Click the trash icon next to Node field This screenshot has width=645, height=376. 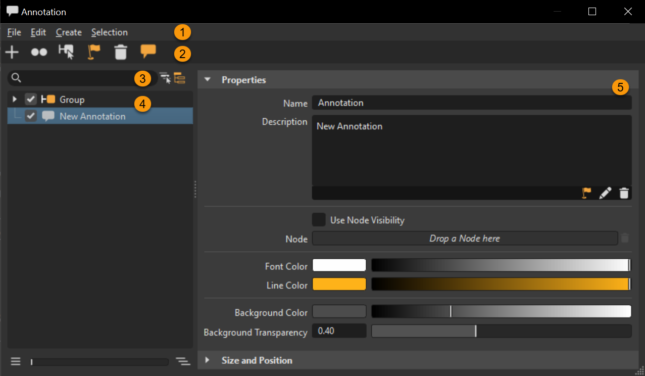625,238
